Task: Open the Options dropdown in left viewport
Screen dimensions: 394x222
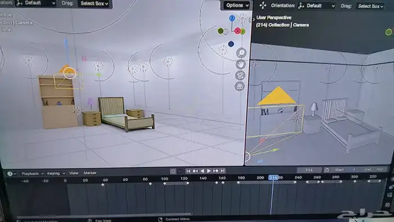Action: 237,5
